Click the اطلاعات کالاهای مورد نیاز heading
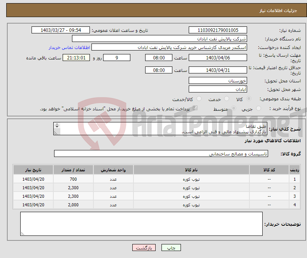This screenshot has width=307, height=258. click(272, 141)
